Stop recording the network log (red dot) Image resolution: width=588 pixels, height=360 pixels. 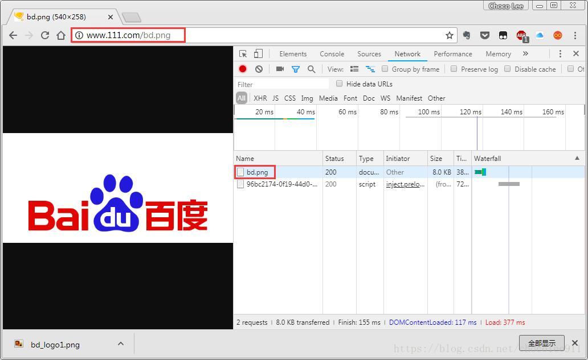click(243, 69)
